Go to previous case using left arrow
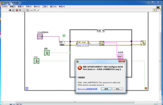Image resolution: width=163 pixels, height=105 pixels. pos(98,31)
